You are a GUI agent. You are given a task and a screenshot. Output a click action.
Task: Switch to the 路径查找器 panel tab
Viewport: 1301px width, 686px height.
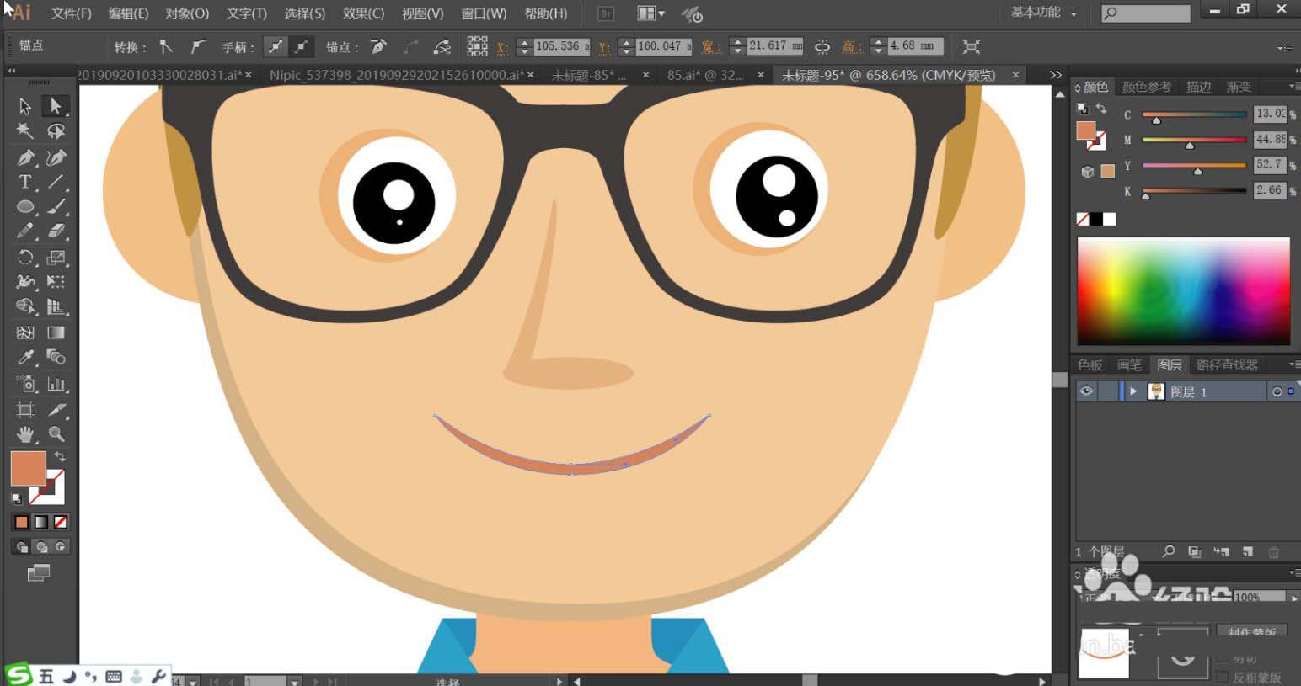(1227, 364)
